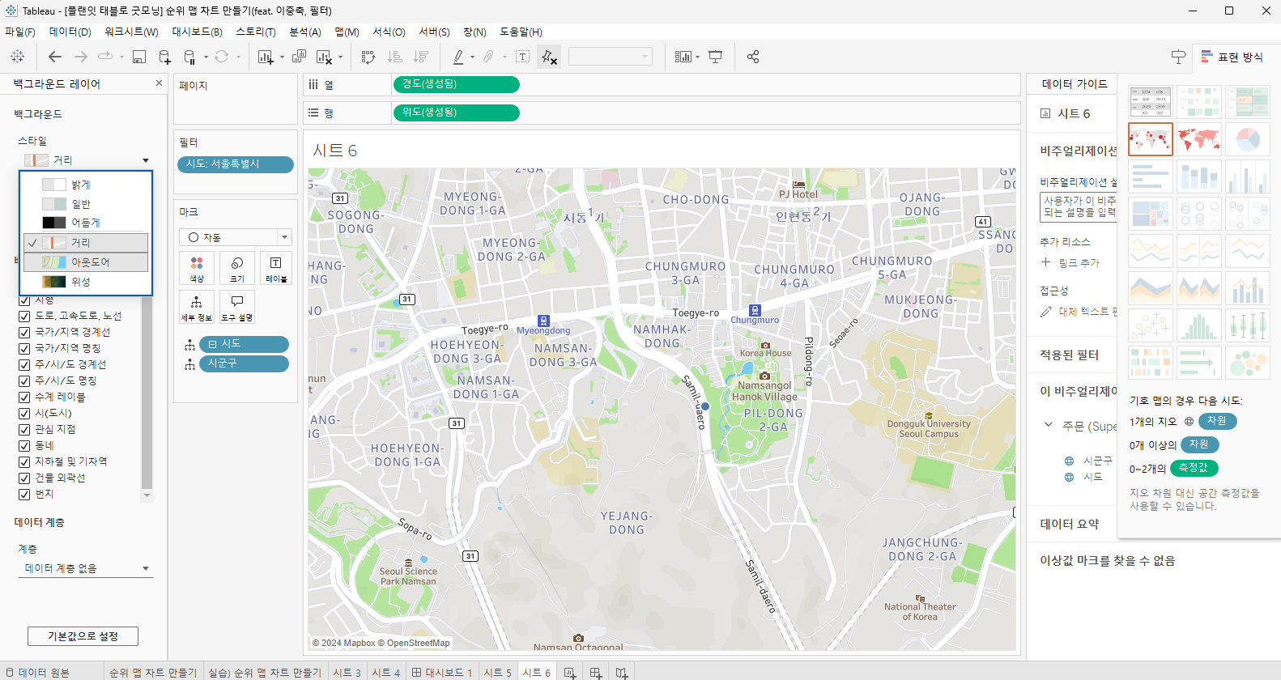The width and height of the screenshot is (1281, 680).
Task: Click the new story tab icon
Action: point(622,673)
